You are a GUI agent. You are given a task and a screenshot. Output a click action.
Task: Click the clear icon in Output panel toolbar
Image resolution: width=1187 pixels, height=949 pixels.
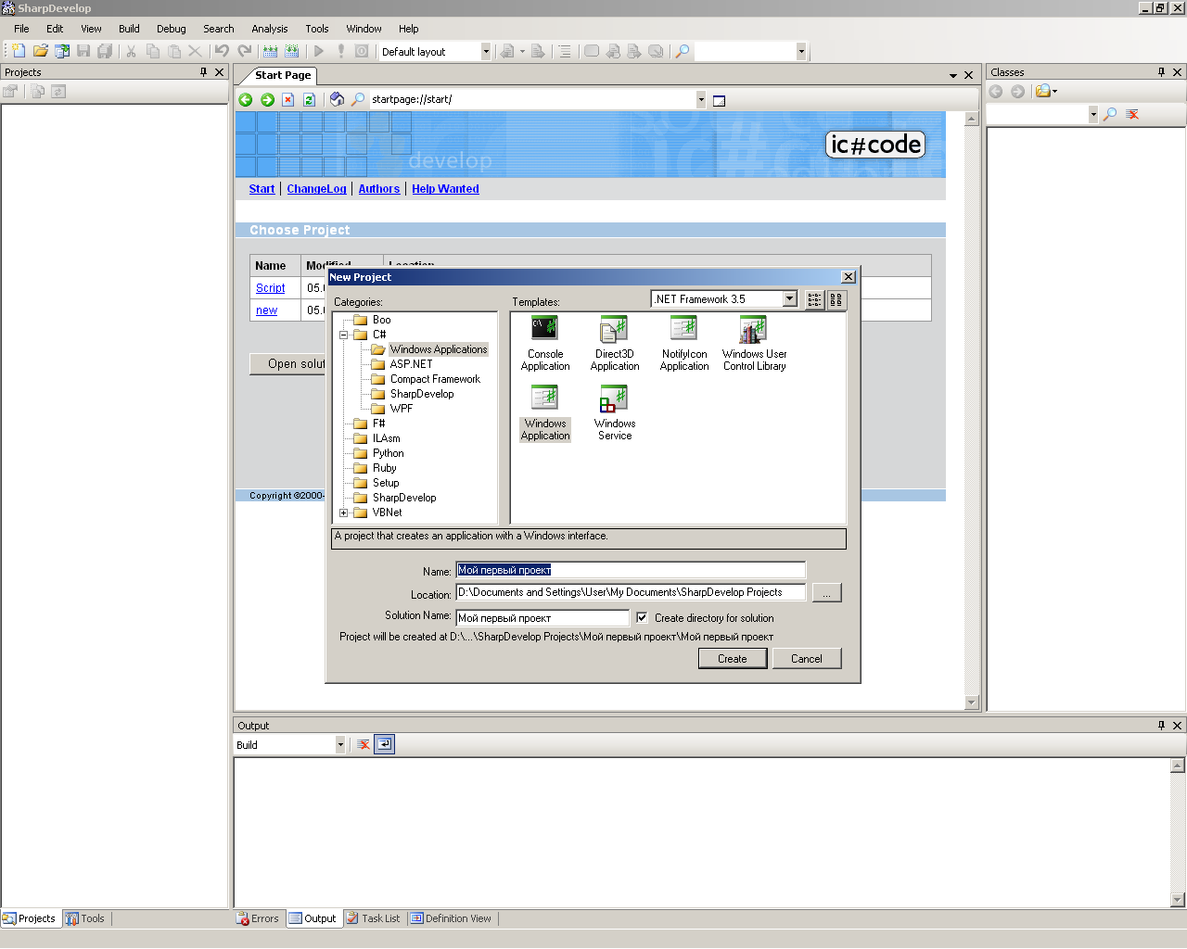tap(364, 744)
